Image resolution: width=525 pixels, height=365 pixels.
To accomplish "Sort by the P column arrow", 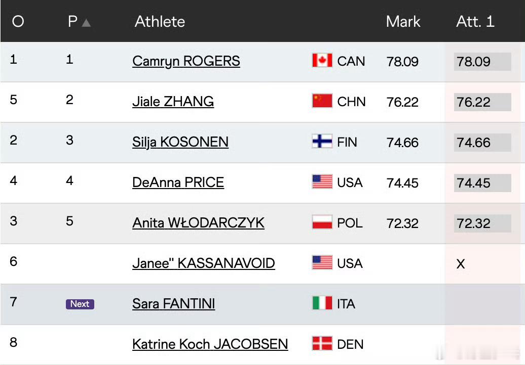I will pyautogui.click(x=86, y=23).
